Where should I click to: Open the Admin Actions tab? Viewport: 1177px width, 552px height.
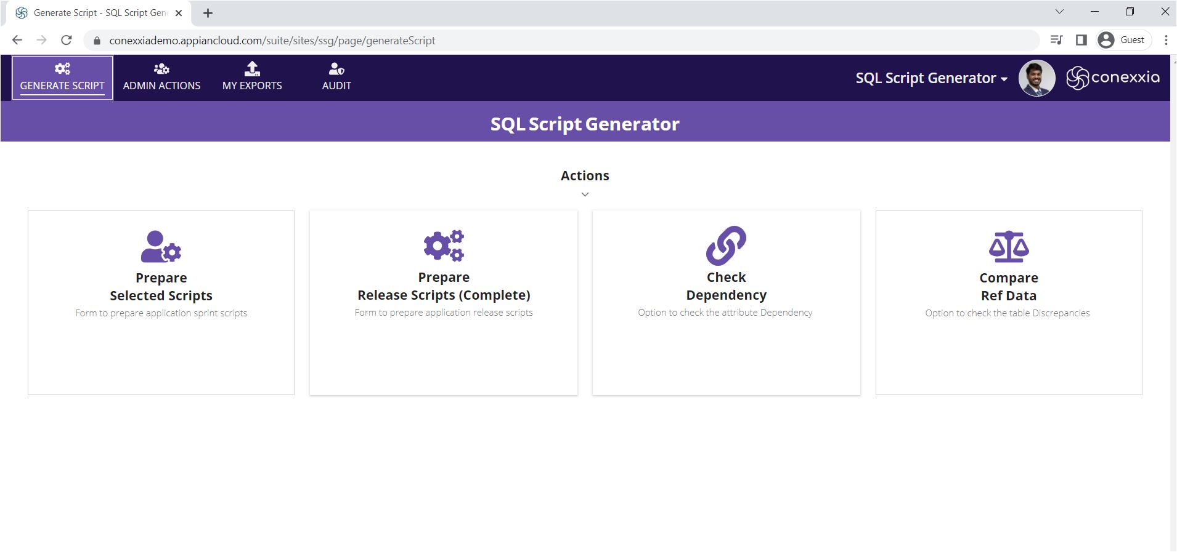pyautogui.click(x=161, y=78)
